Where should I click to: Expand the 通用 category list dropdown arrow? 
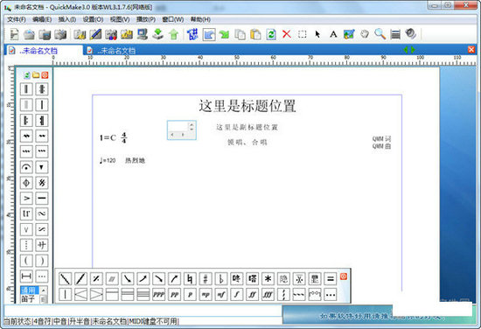tap(44, 290)
